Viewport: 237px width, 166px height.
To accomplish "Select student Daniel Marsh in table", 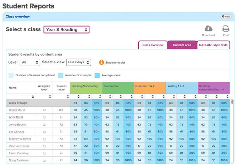I will [17, 110].
